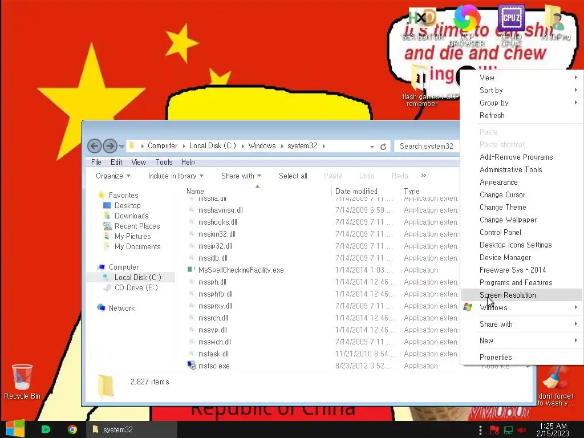Click the Search system32 field
This screenshot has height=438, width=584.
(x=427, y=146)
